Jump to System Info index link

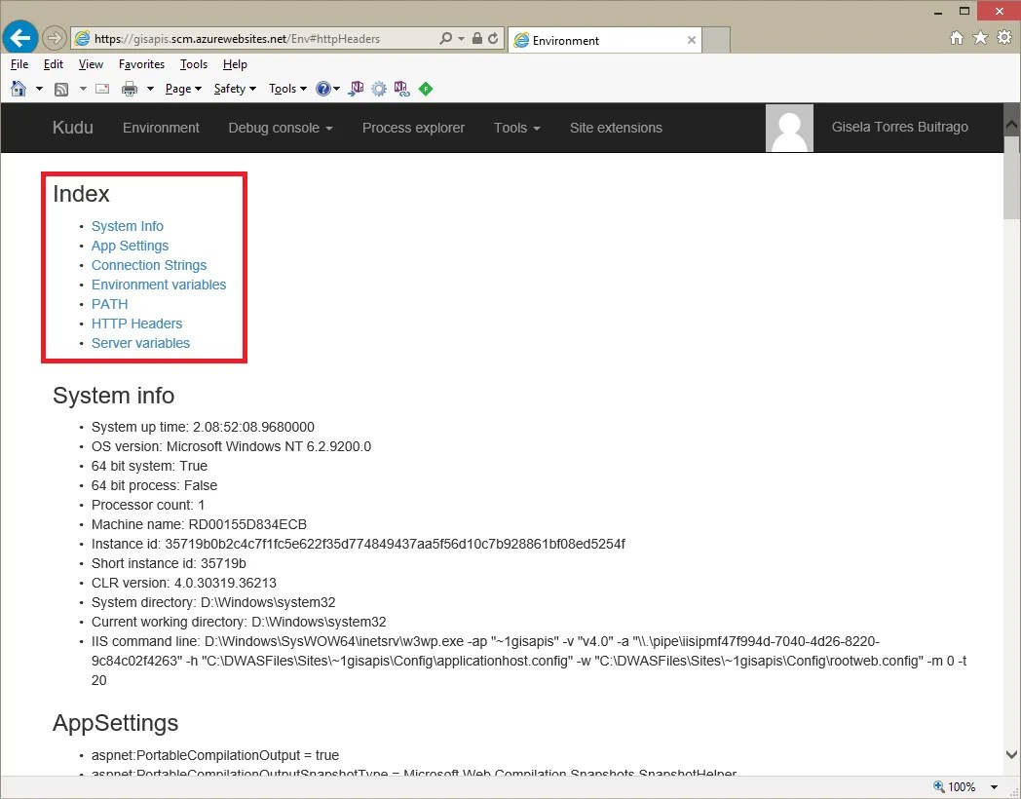[128, 226]
